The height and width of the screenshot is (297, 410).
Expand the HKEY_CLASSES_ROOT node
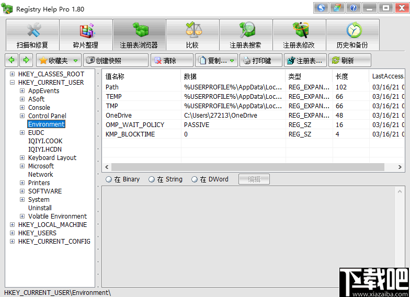(13, 74)
